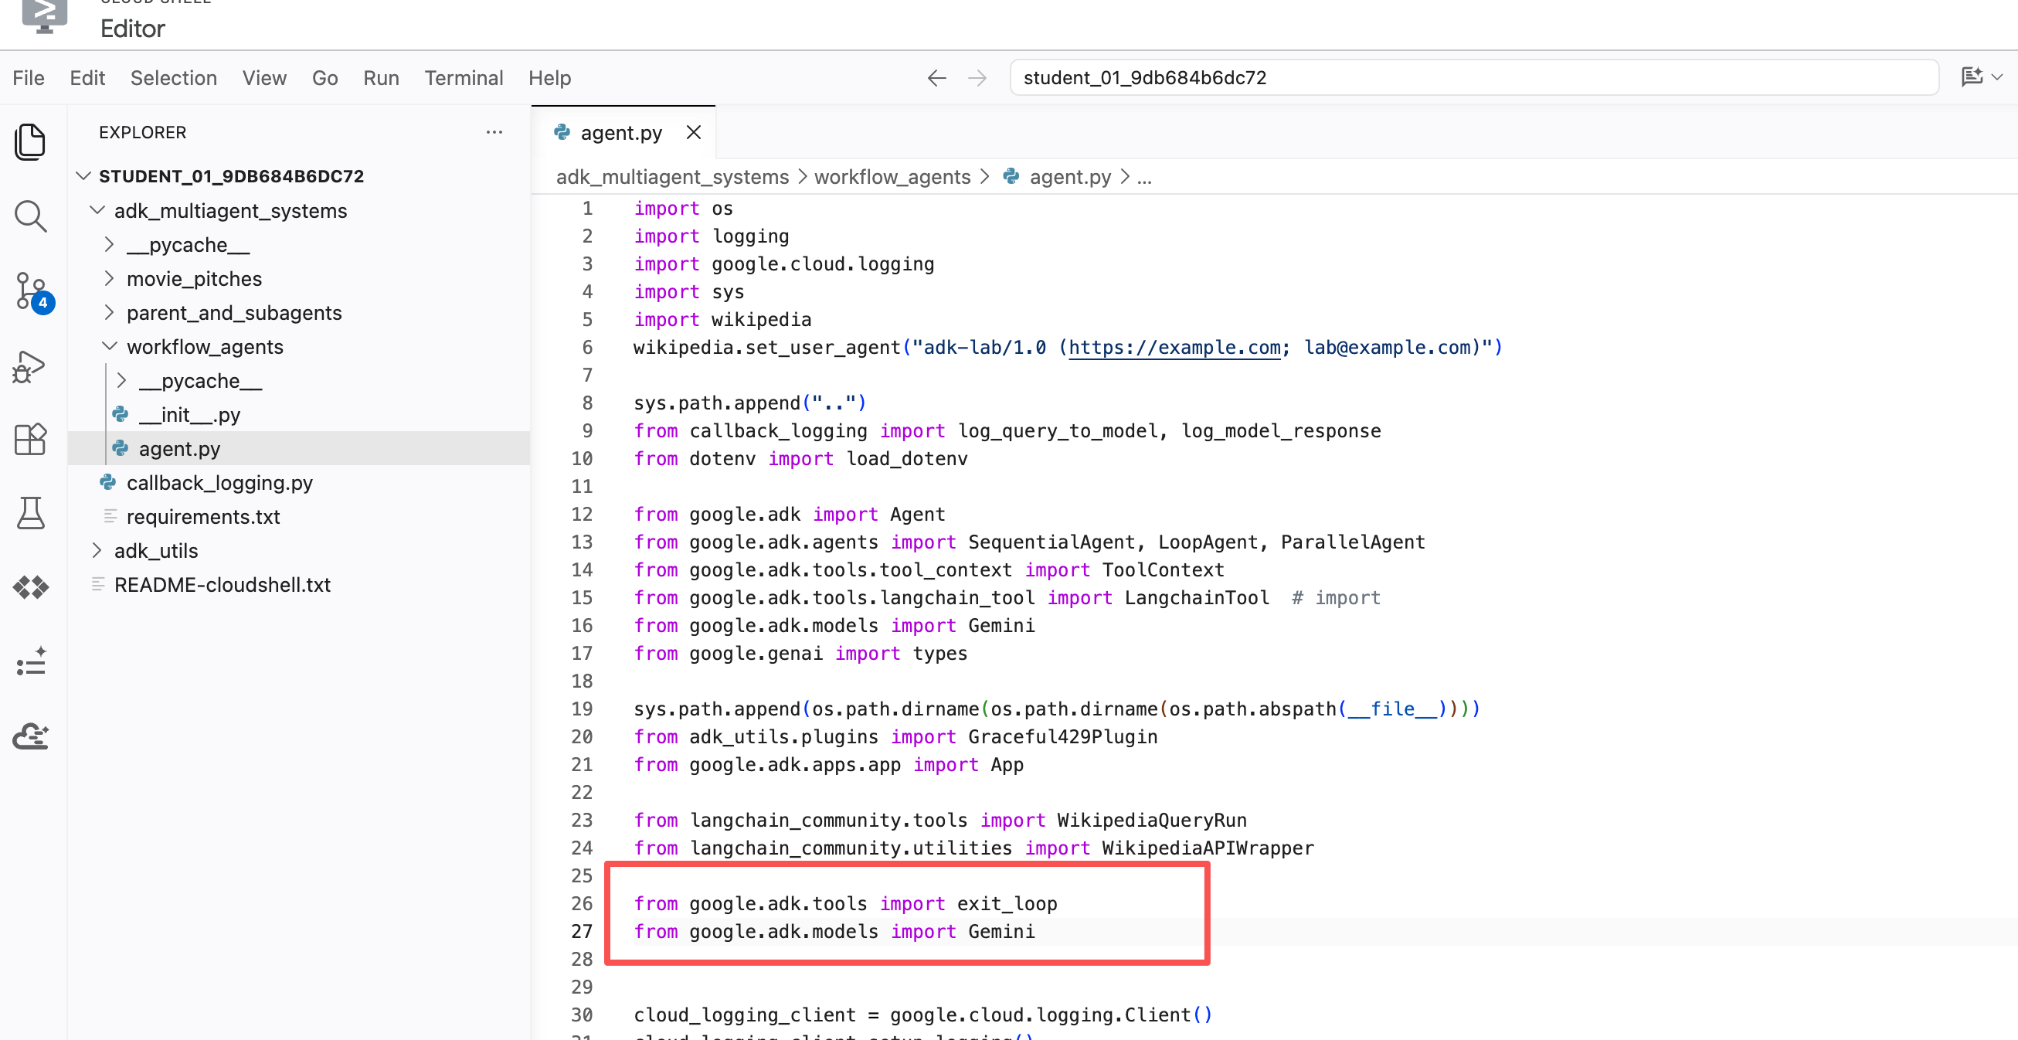2018x1040 pixels.
Task: Open the Run menu
Action: click(x=381, y=77)
